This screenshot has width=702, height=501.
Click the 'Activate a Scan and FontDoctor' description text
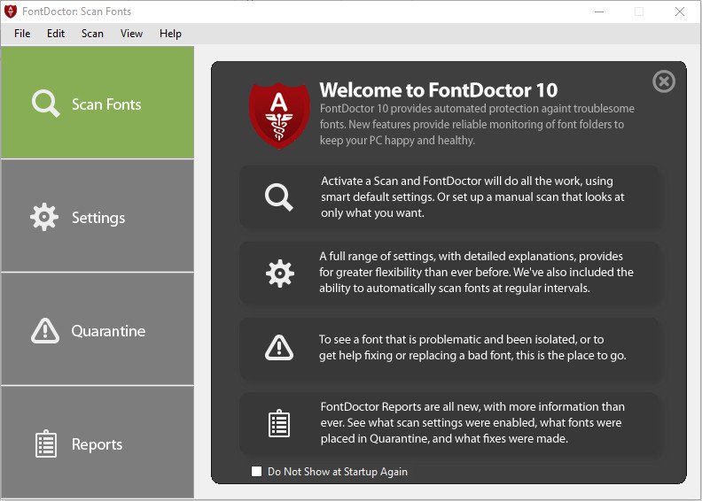[x=472, y=197]
